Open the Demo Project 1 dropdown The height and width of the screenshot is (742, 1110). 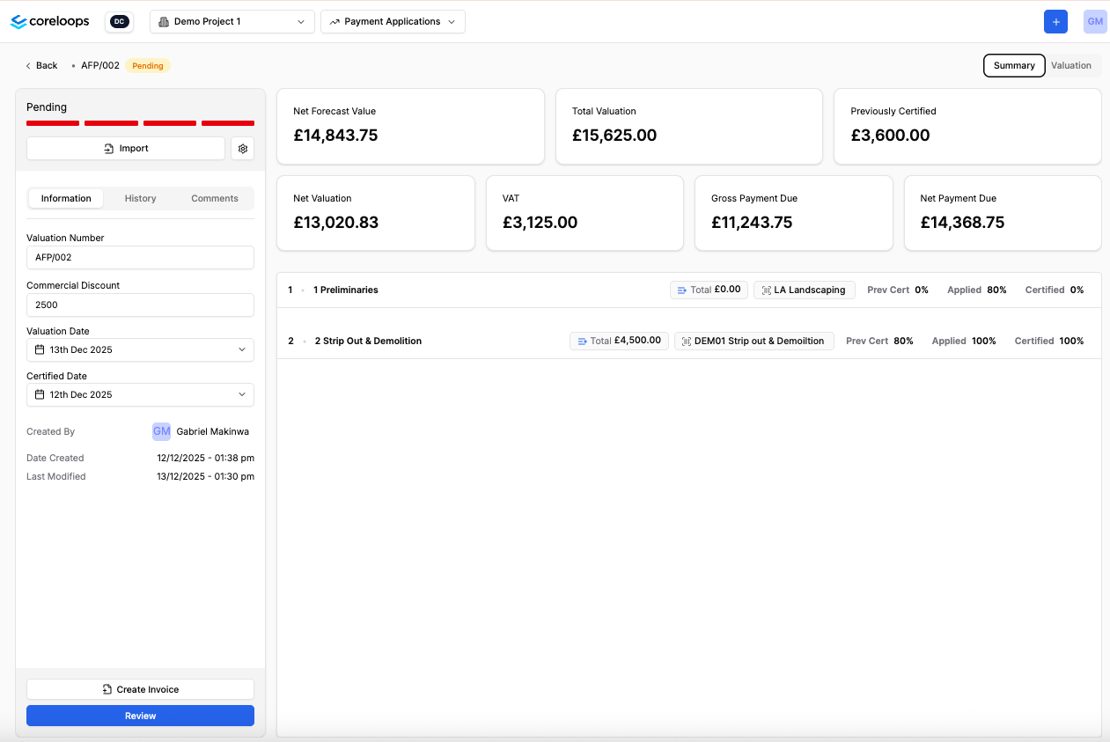[232, 22]
